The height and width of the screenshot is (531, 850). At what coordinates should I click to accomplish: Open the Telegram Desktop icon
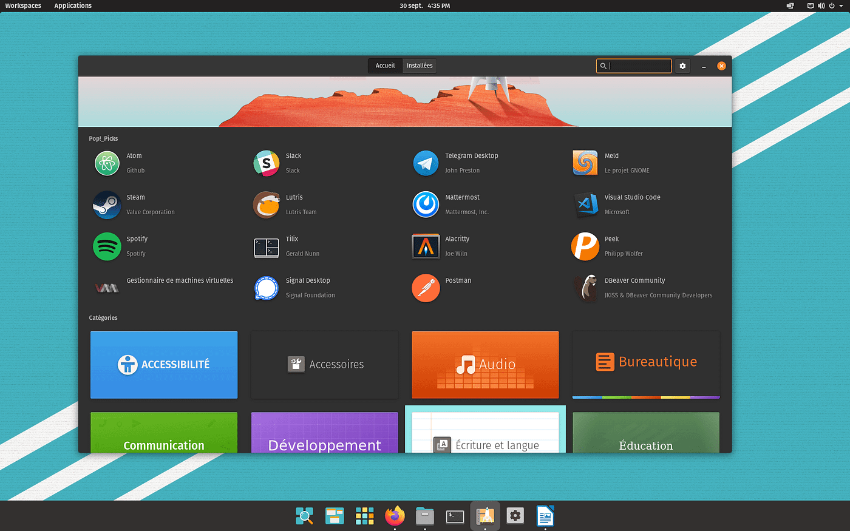pyautogui.click(x=426, y=163)
